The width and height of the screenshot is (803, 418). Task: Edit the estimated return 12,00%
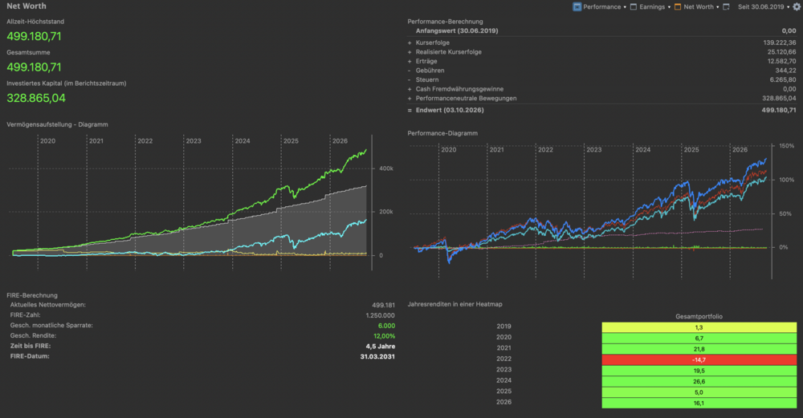384,336
